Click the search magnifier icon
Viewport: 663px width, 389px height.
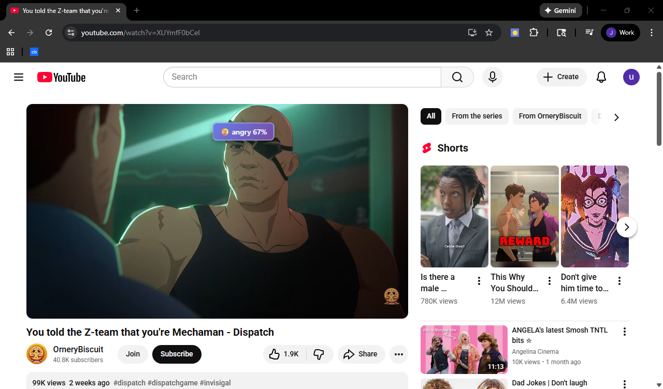pos(457,77)
